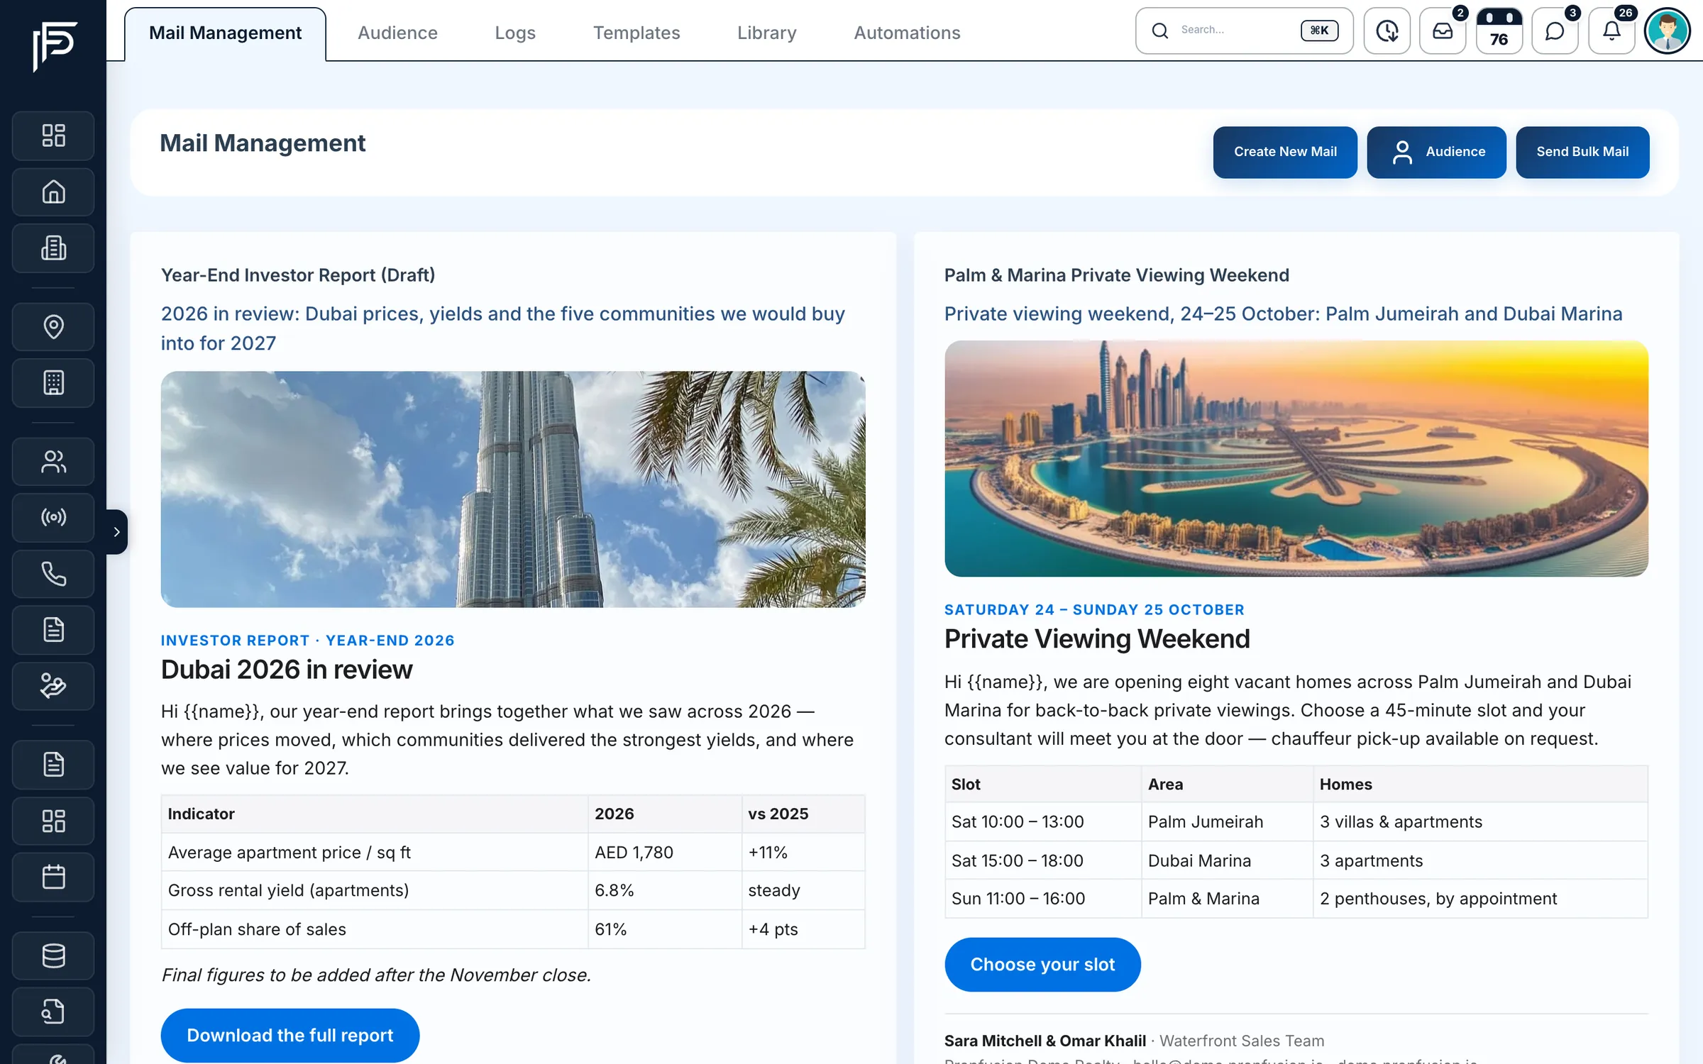Open the database icon in sidebar
Image resolution: width=1703 pixels, height=1064 pixels.
53,955
